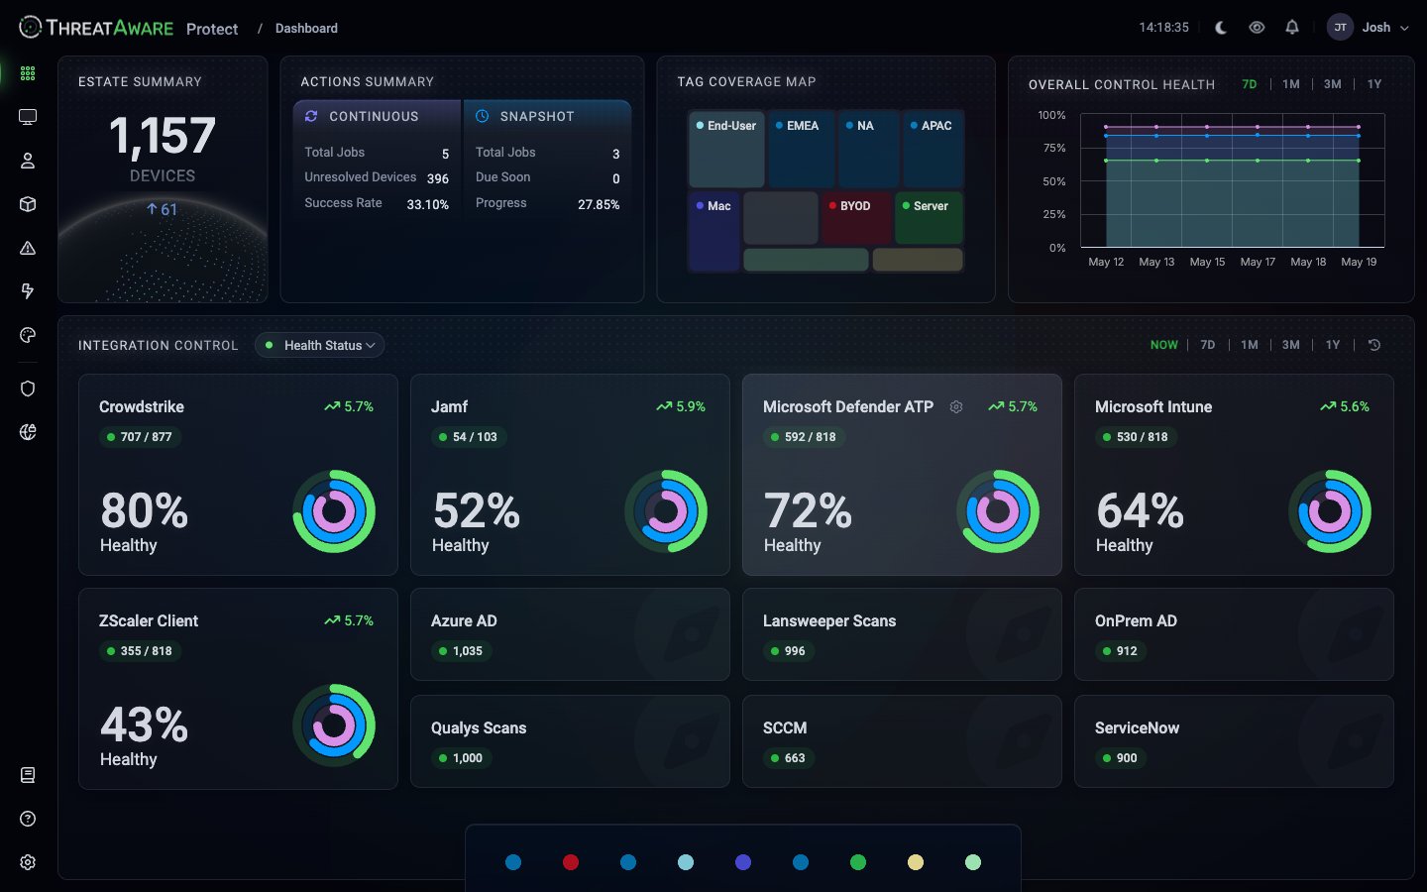Select 3M in Overall Control Health
Image resolution: width=1427 pixels, height=892 pixels.
click(1333, 84)
